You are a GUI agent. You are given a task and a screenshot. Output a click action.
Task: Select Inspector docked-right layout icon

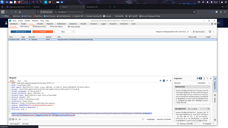pos(201,78)
